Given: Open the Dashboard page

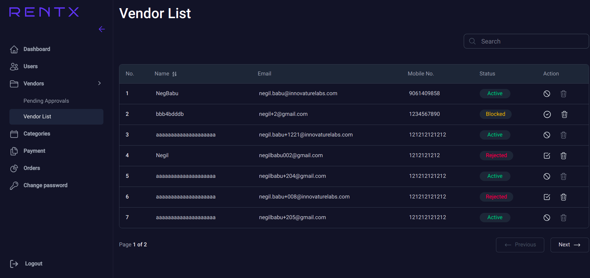Looking at the screenshot, I should click(x=37, y=49).
